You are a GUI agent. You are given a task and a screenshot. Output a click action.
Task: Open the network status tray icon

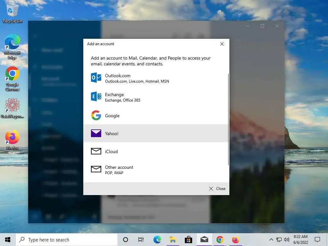coord(279,240)
